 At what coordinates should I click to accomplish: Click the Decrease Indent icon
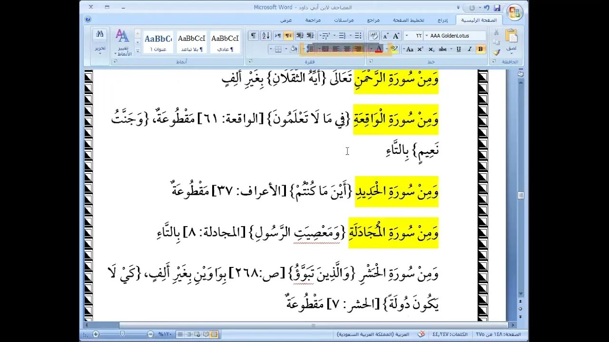coord(310,36)
